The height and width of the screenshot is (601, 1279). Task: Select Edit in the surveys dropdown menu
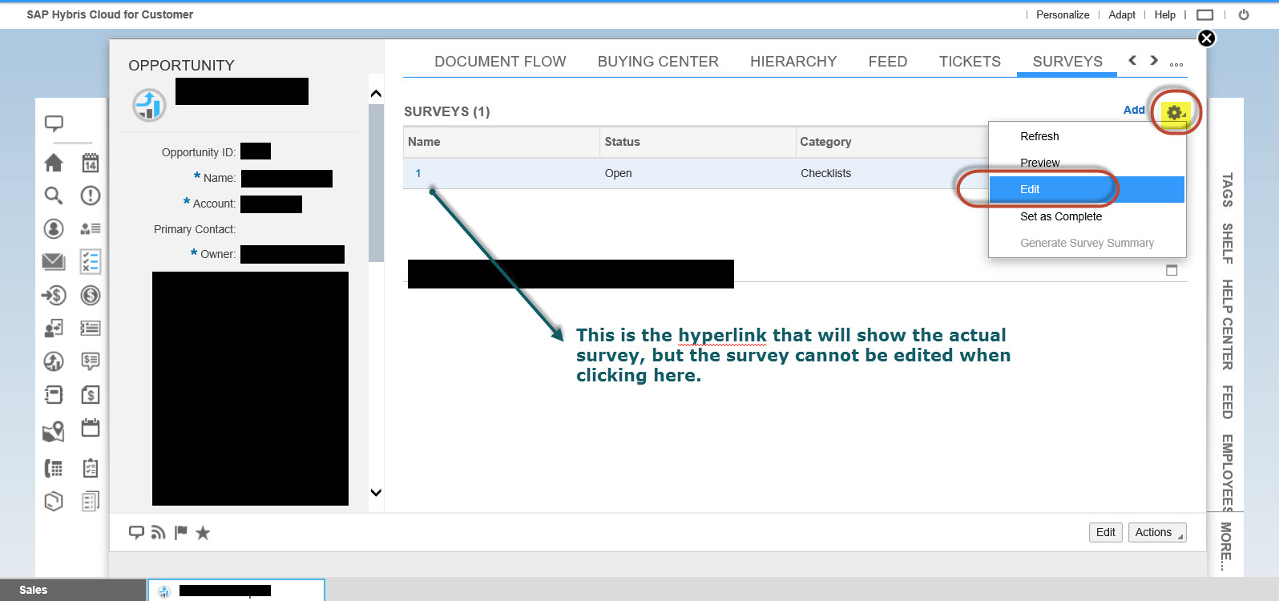[x=1087, y=189]
